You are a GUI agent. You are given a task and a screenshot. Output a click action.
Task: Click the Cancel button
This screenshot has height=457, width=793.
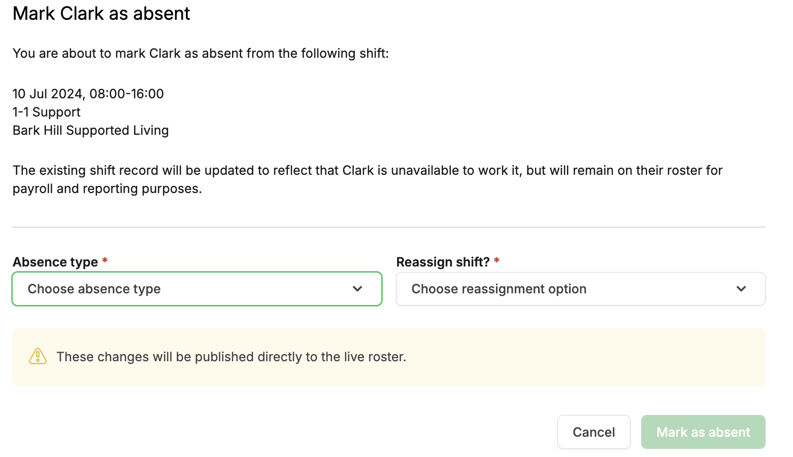tap(593, 432)
